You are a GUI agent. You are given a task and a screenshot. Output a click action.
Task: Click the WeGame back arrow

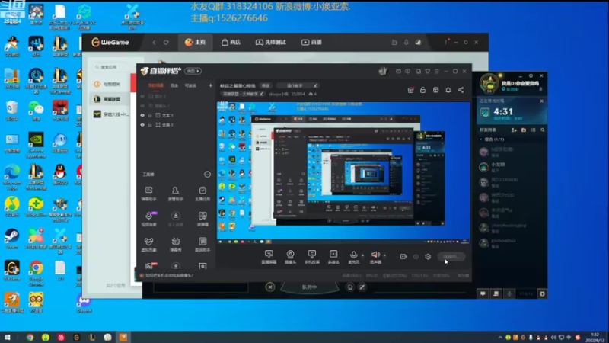coord(155,43)
